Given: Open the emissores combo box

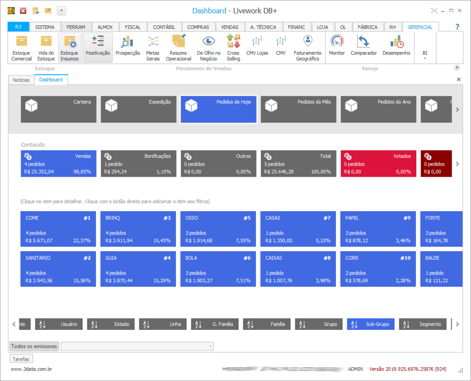Looking at the screenshot, I should click(x=137, y=346).
